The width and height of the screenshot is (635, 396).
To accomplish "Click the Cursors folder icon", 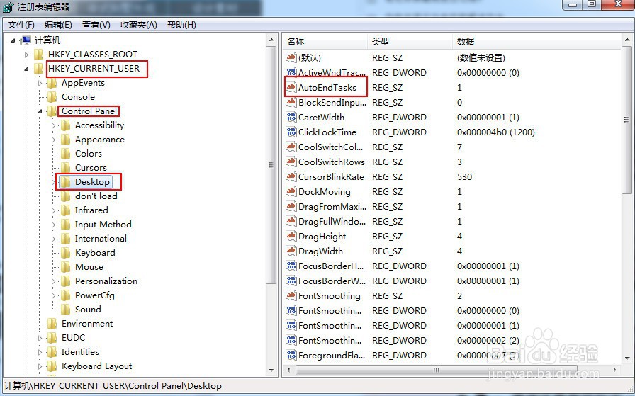I will point(66,168).
